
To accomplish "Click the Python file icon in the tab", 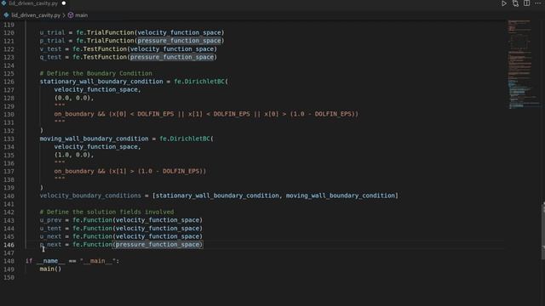I will click(x=3, y=3).
